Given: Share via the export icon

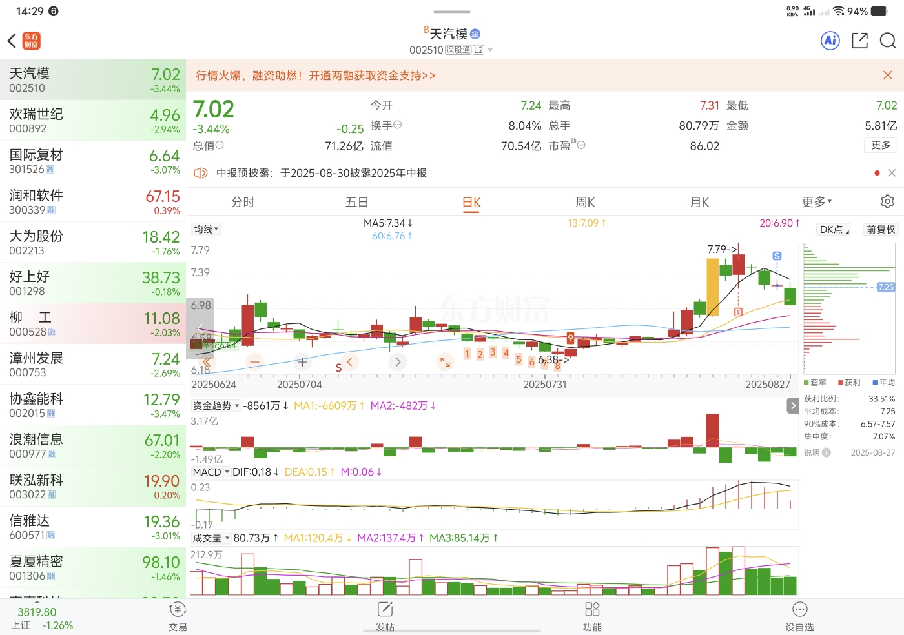Looking at the screenshot, I should [x=859, y=41].
